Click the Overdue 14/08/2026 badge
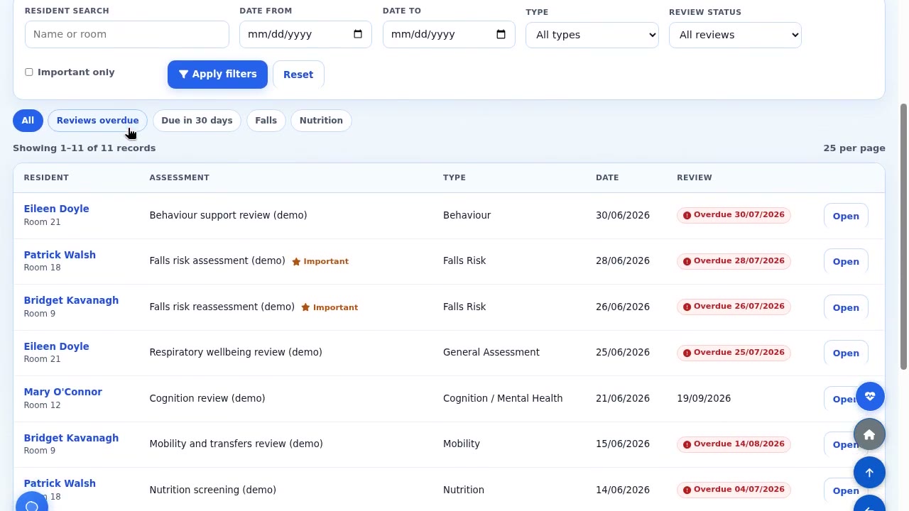 tap(734, 444)
